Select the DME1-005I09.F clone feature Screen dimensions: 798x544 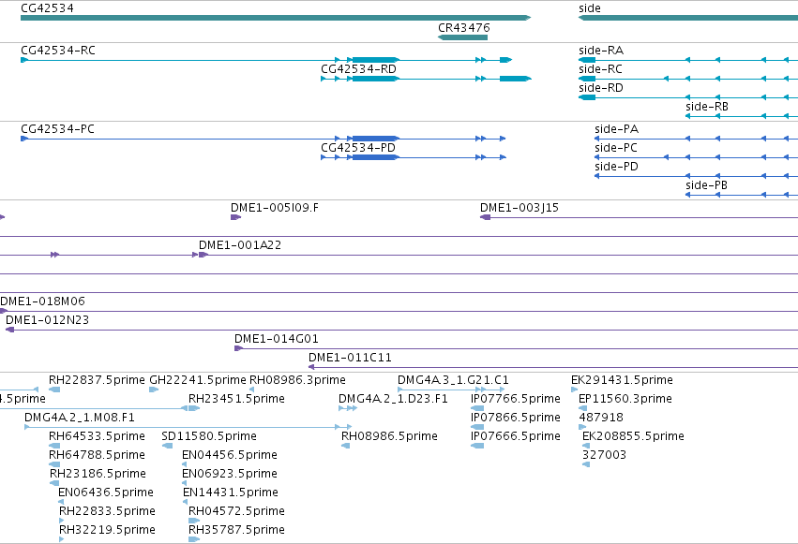pyautogui.click(x=235, y=217)
